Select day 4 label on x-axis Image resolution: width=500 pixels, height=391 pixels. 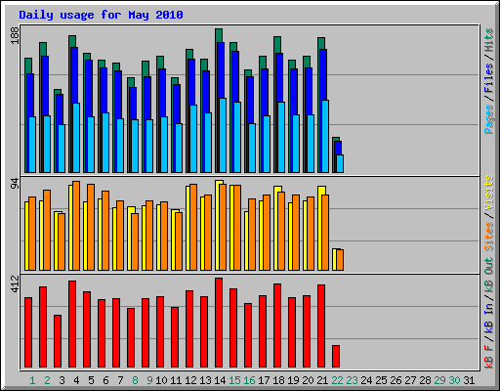coord(76,380)
